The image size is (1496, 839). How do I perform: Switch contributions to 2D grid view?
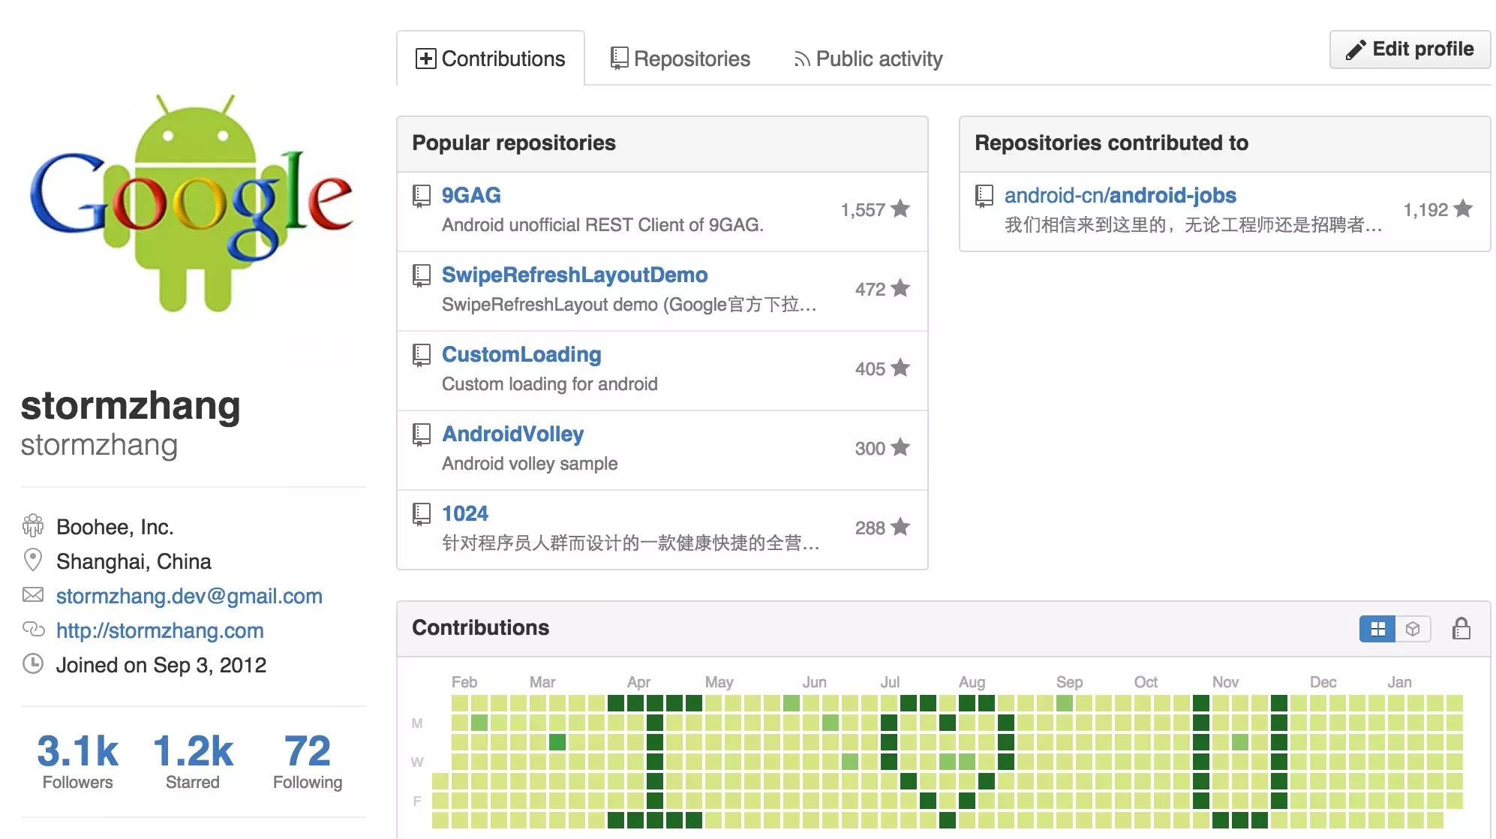tap(1377, 629)
